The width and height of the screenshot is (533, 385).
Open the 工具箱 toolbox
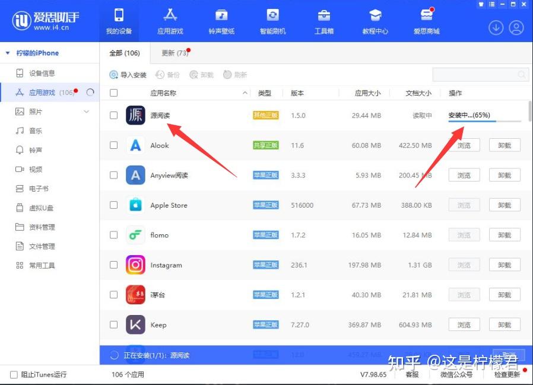[x=323, y=21]
